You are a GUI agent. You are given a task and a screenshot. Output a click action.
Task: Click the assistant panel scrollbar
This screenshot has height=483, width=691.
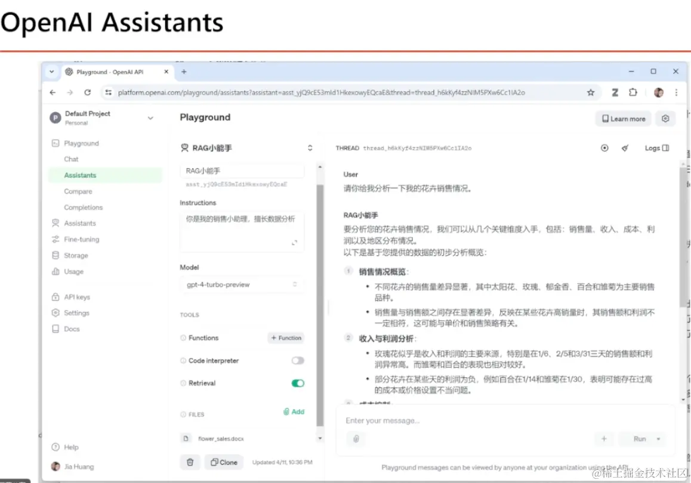(x=320, y=305)
